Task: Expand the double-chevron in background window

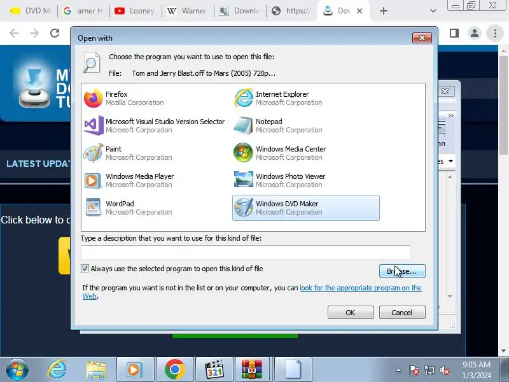Action: tap(451, 116)
